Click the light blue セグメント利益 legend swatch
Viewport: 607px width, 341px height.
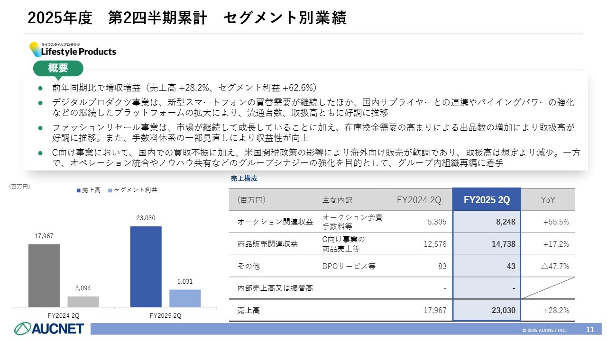tap(110, 190)
